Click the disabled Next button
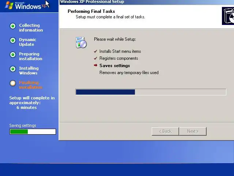 tap(193, 131)
